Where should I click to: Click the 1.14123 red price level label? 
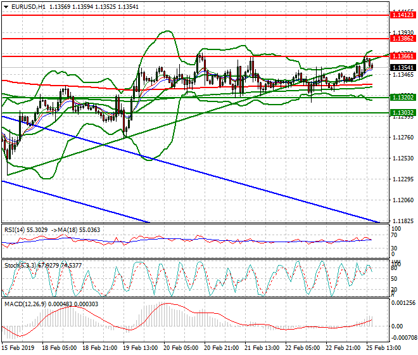click(403, 15)
